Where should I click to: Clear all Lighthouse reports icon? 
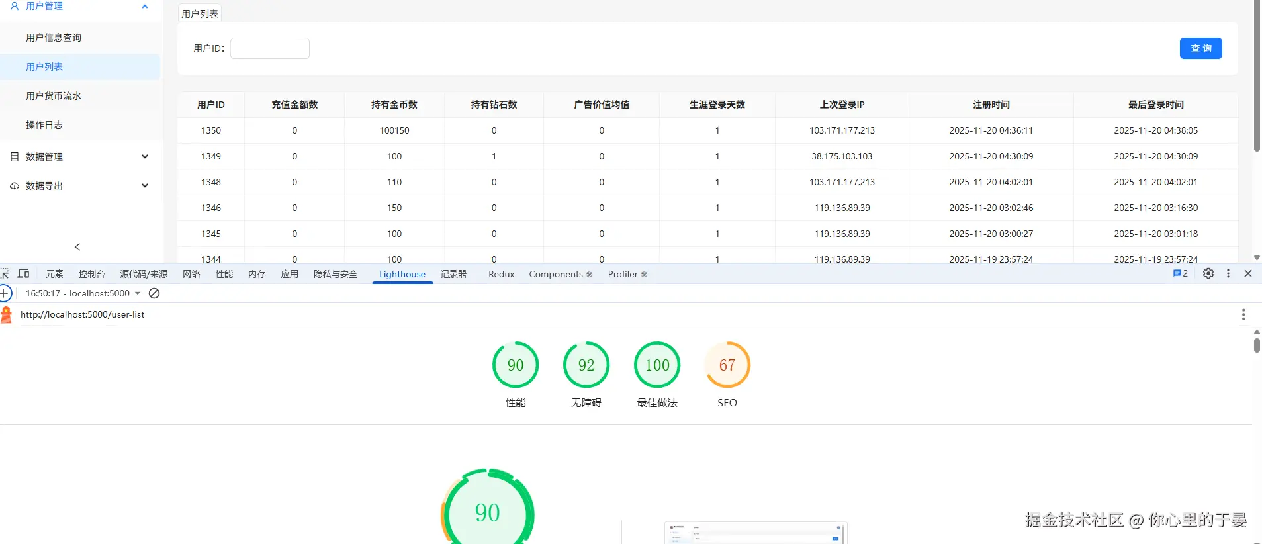pyautogui.click(x=154, y=293)
